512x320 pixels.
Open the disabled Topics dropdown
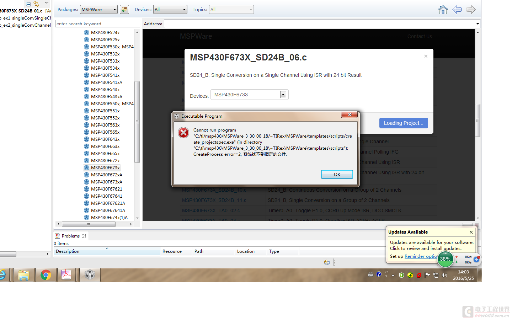[231, 10]
